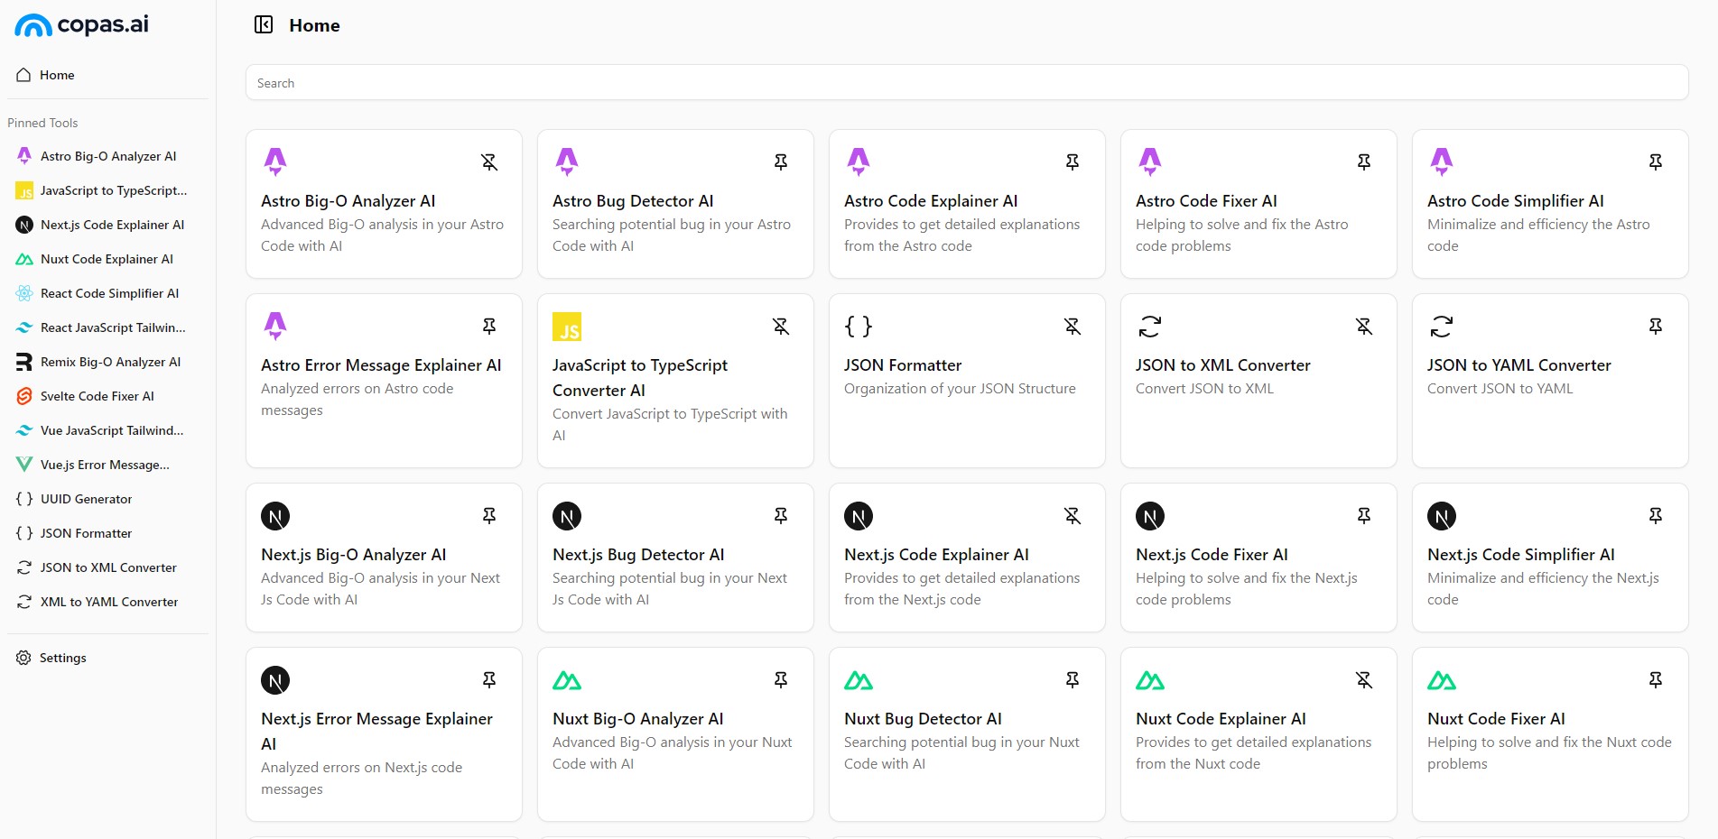Open the Astro Code Explainer AI card
This screenshot has width=1718, height=839.
[x=931, y=201]
